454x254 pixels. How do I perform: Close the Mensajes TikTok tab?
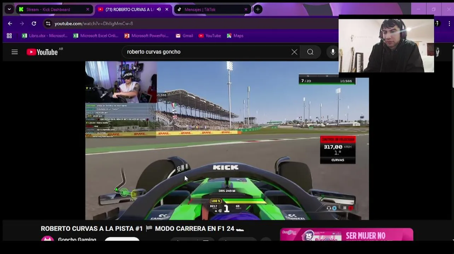click(246, 10)
